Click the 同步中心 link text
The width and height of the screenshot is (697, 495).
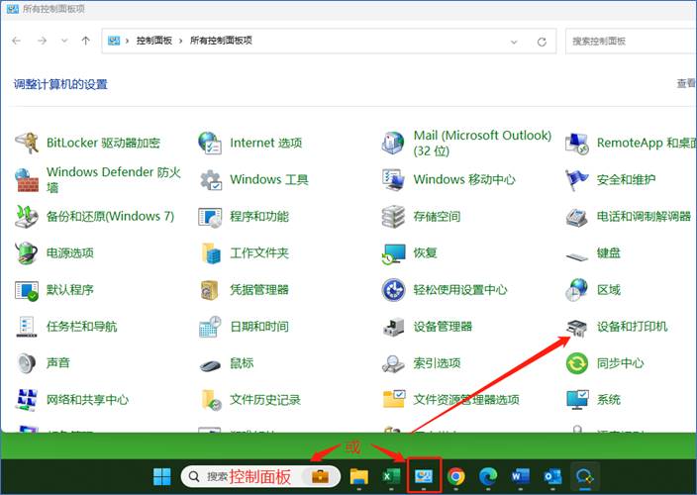[620, 363]
